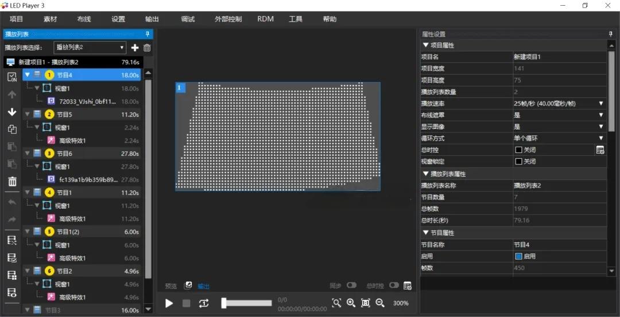Click the zoom out magnifier icon
The image size is (620, 317).
pos(380,303)
